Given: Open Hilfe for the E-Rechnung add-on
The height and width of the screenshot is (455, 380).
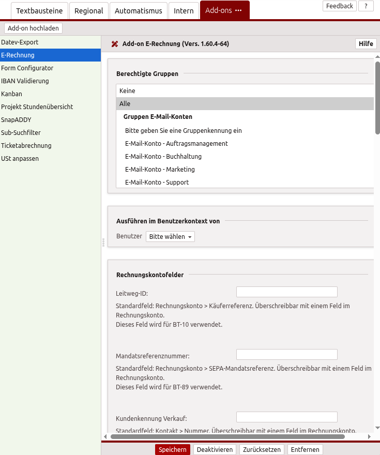Looking at the screenshot, I should [366, 44].
